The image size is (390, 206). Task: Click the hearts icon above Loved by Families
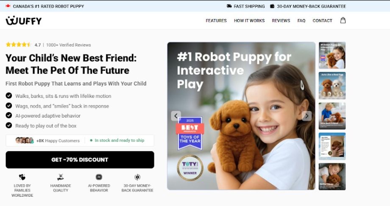(x=22, y=177)
